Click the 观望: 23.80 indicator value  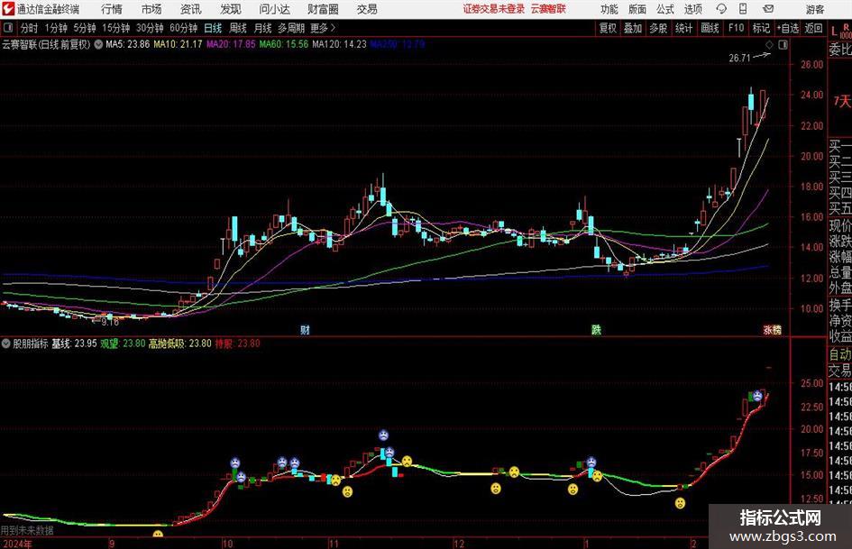[x=123, y=343]
